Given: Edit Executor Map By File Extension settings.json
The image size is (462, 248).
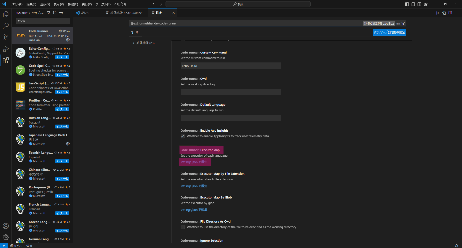Looking at the screenshot, I should coord(194,186).
